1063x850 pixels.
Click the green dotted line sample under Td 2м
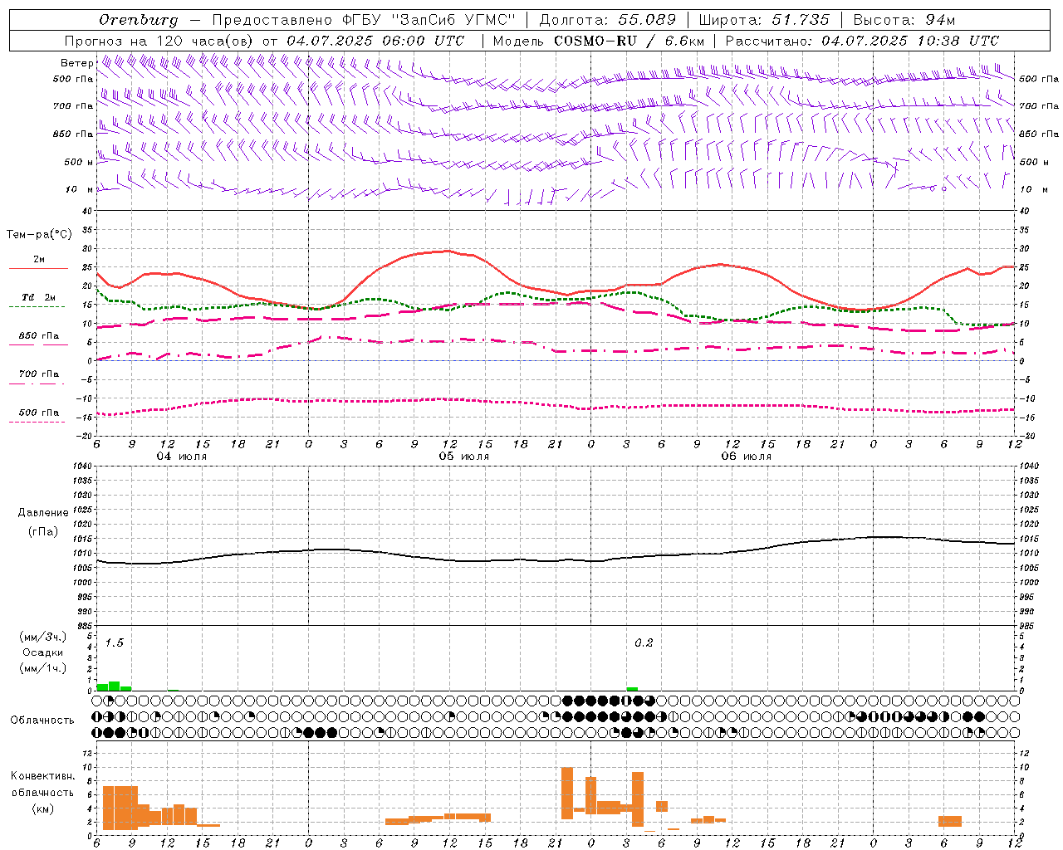pos(38,306)
